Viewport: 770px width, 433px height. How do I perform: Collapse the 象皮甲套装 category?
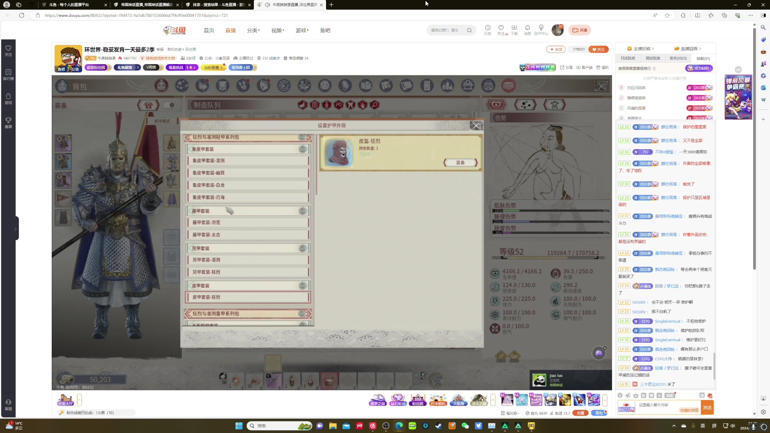[x=302, y=149]
